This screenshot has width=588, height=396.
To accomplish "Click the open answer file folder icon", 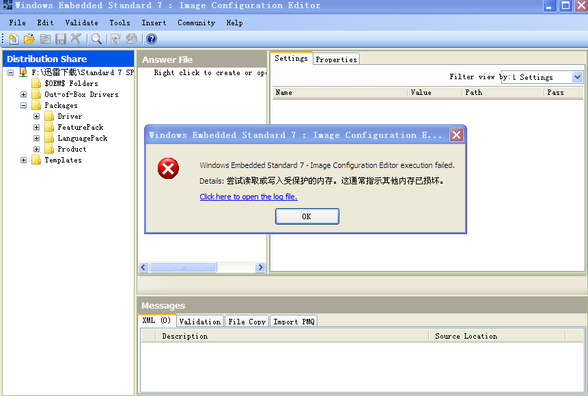I will [29, 39].
